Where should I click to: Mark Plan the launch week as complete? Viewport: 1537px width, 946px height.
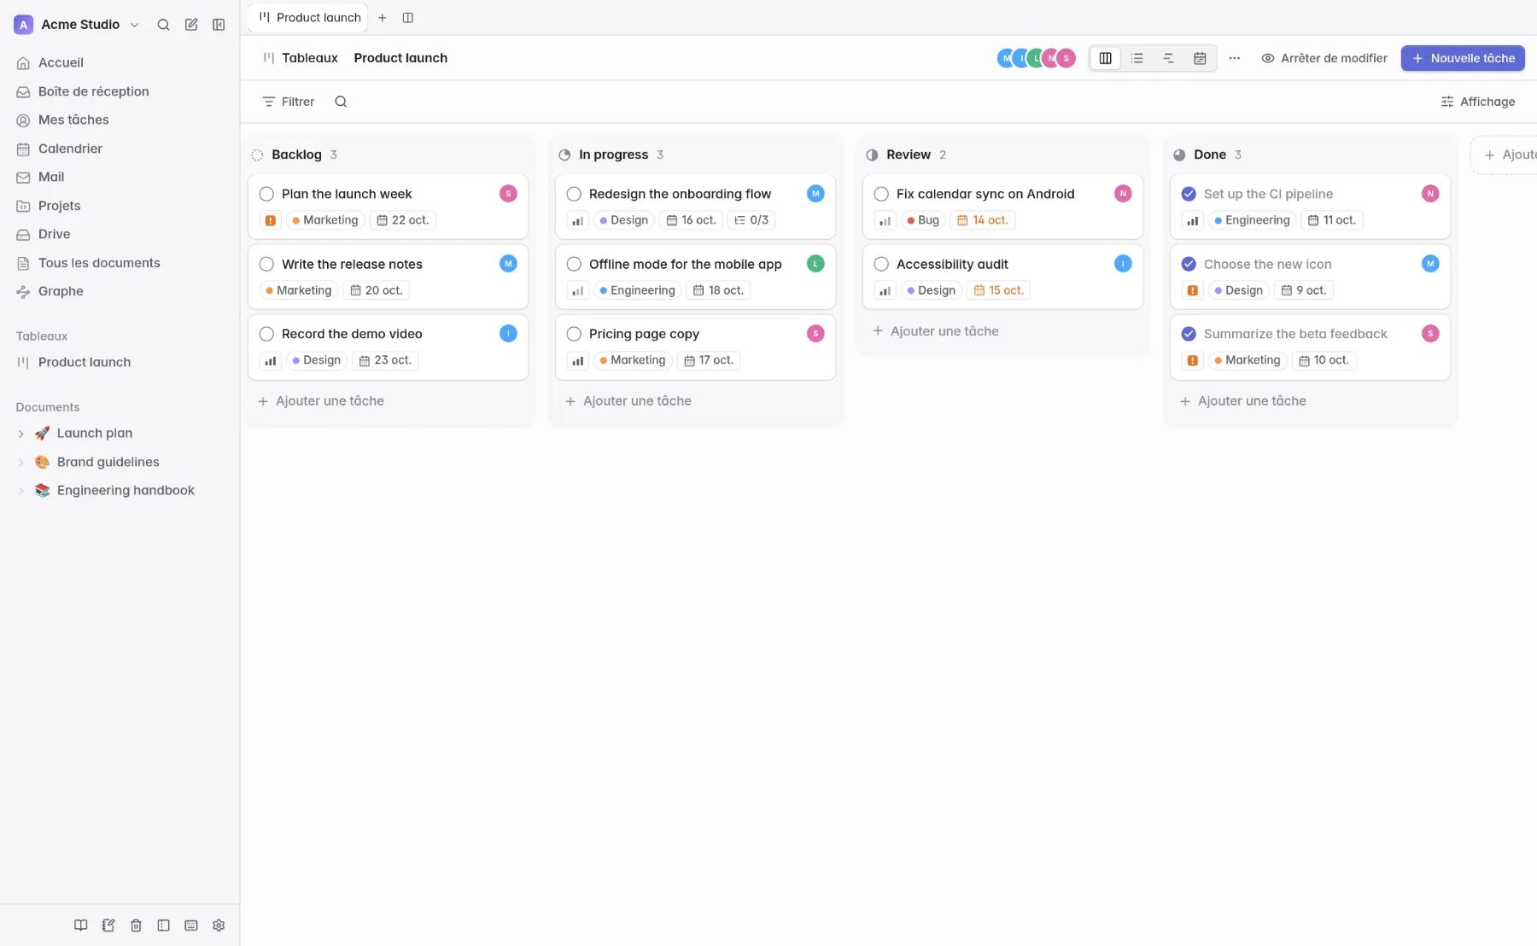pyautogui.click(x=266, y=194)
